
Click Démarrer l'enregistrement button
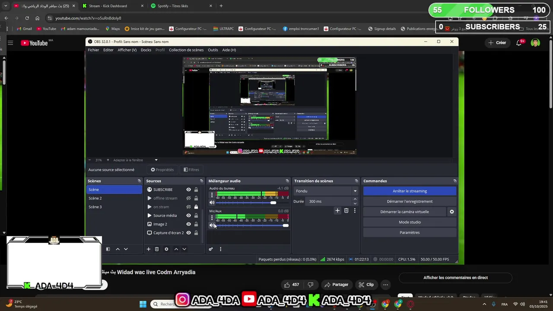[x=410, y=201]
